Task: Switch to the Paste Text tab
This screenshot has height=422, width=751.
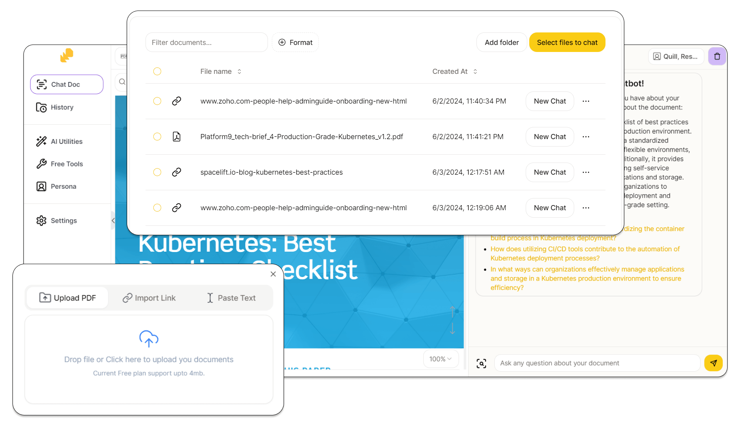Action: tap(231, 298)
